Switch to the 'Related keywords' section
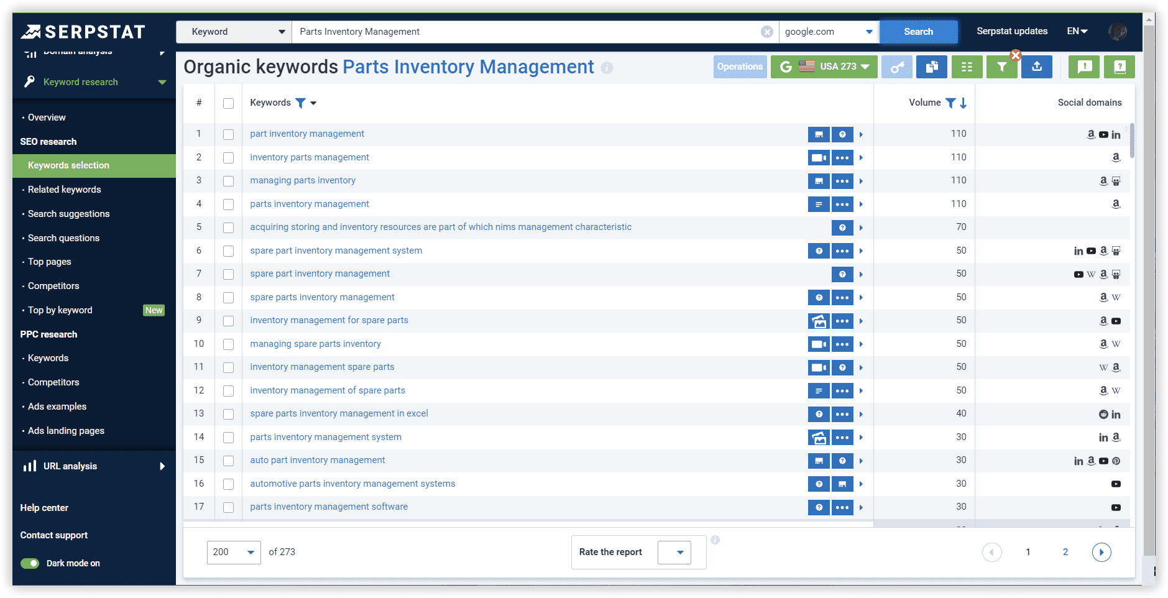The width and height of the screenshot is (1168, 598). point(63,190)
